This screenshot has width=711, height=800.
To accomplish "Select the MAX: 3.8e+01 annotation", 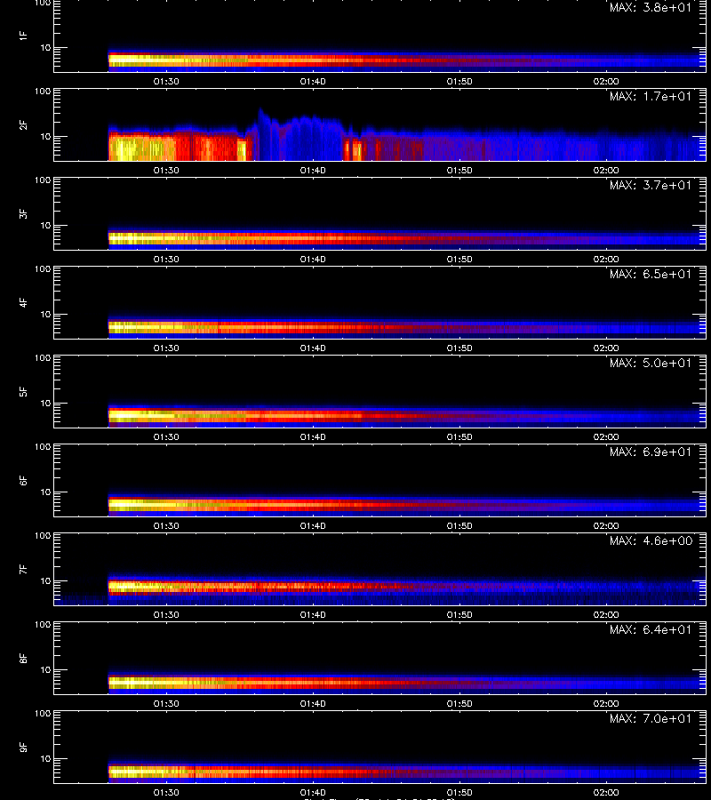I will click(651, 8).
